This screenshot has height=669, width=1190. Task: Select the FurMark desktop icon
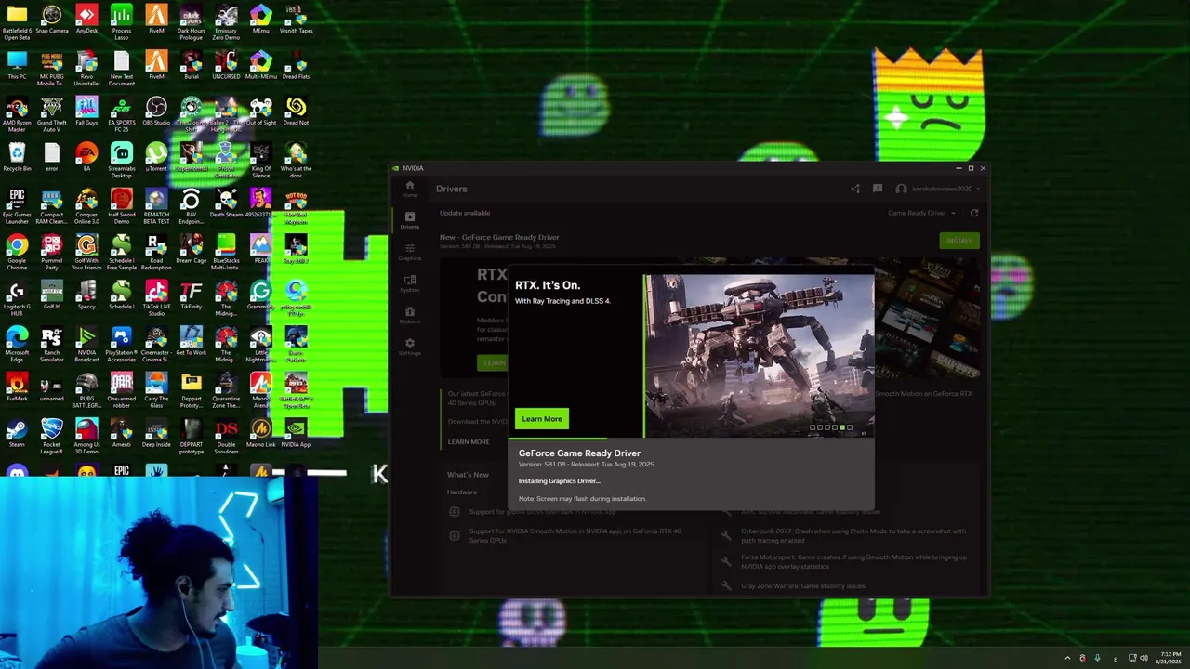click(17, 387)
